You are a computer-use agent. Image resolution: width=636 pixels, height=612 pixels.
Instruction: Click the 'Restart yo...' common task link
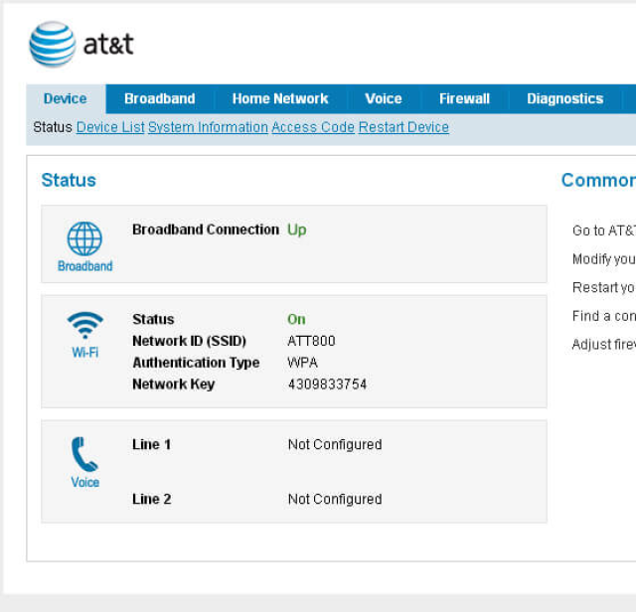pyautogui.click(x=603, y=287)
